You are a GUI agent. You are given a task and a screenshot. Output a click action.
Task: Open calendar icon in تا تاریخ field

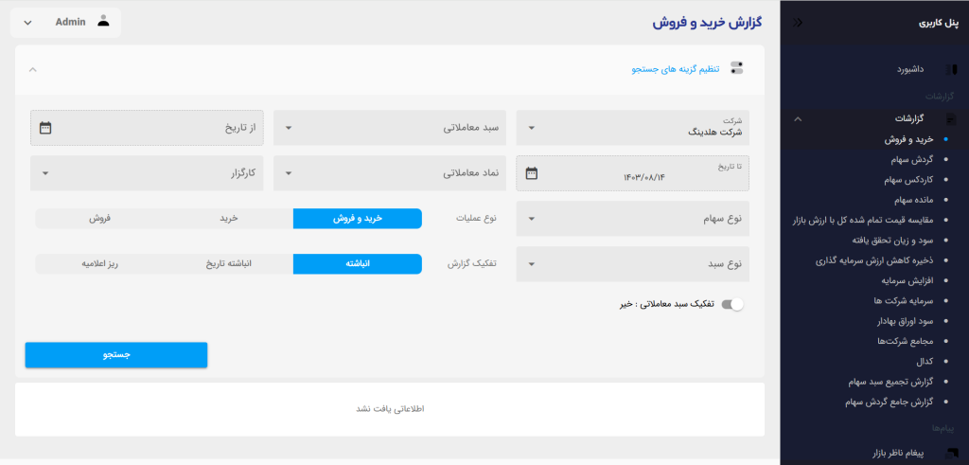point(532,173)
